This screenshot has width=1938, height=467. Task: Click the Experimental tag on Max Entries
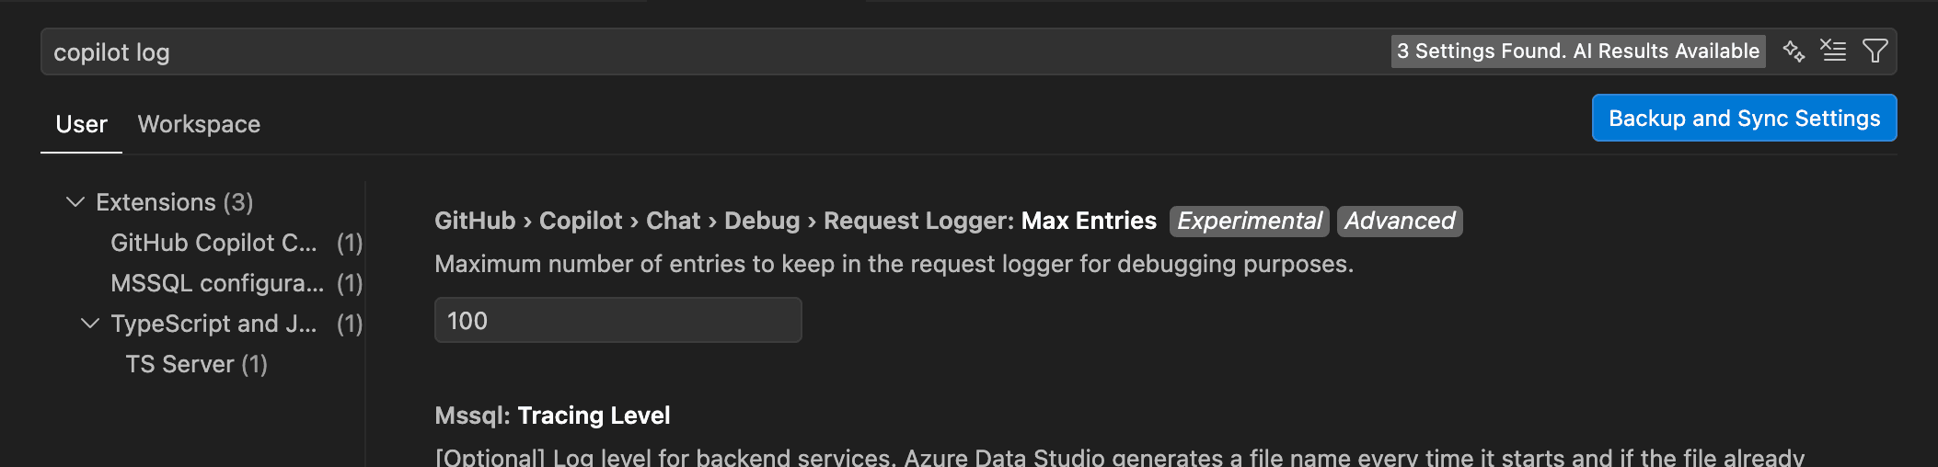point(1249,222)
